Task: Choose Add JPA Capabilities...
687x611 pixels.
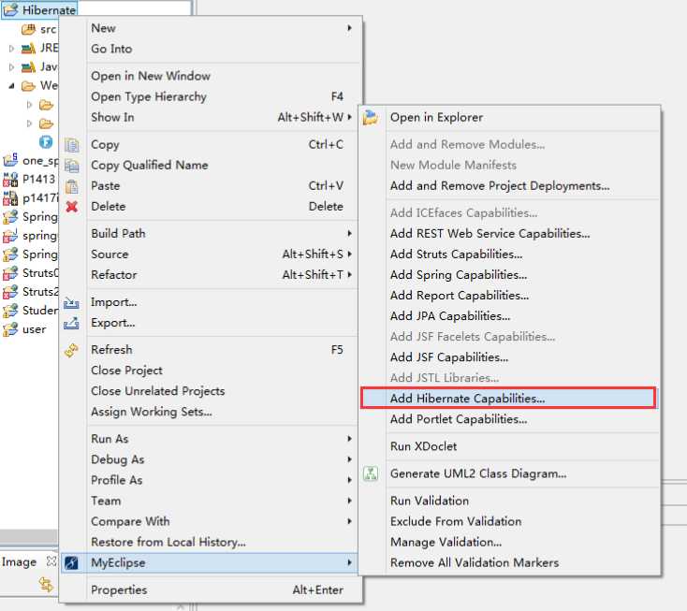Action: (509, 316)
